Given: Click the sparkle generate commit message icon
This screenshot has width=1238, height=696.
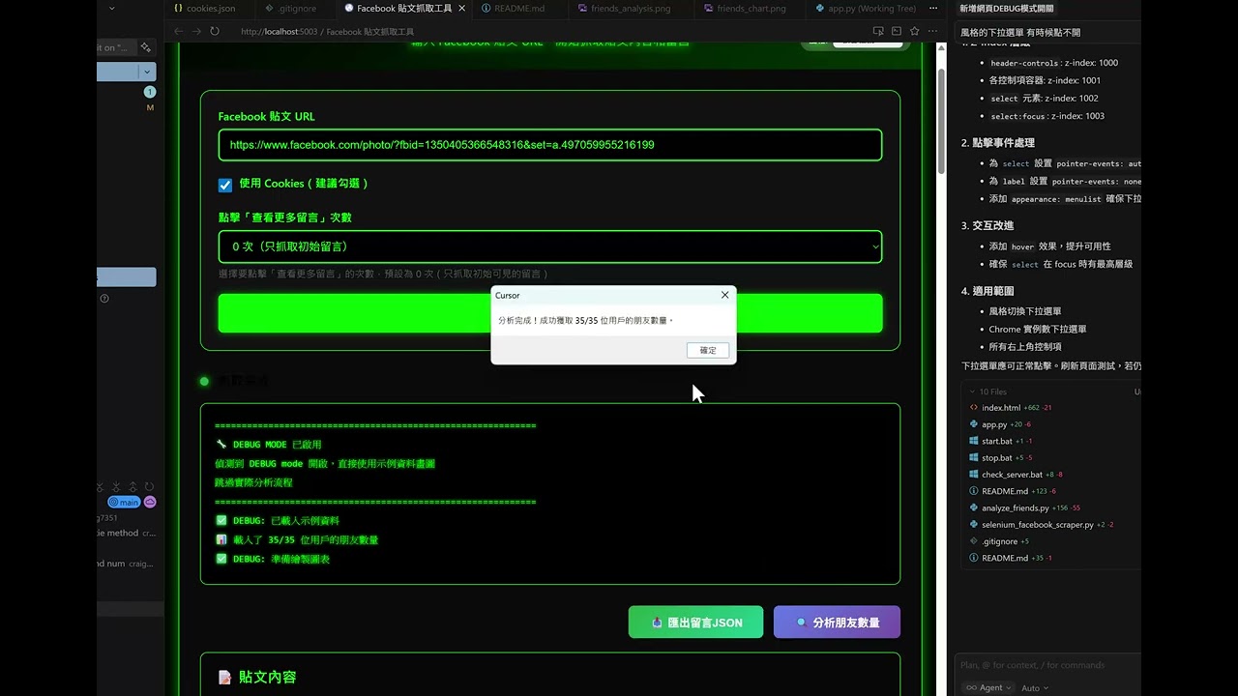Looking at the screenshot, I should [x=145, y=46].
